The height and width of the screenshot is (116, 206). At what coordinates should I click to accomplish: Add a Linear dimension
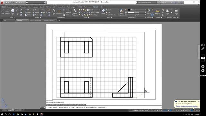tap(66, 10)
